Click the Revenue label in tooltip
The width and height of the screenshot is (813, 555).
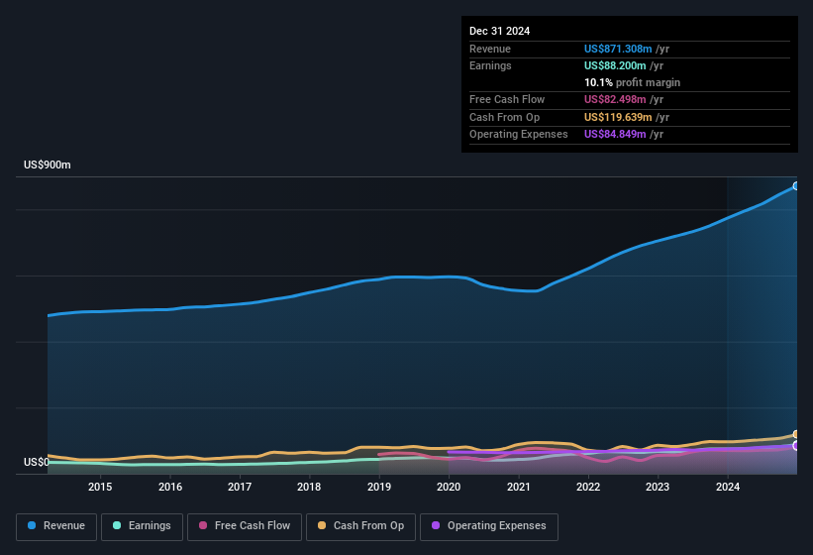(x=490, y=49)
